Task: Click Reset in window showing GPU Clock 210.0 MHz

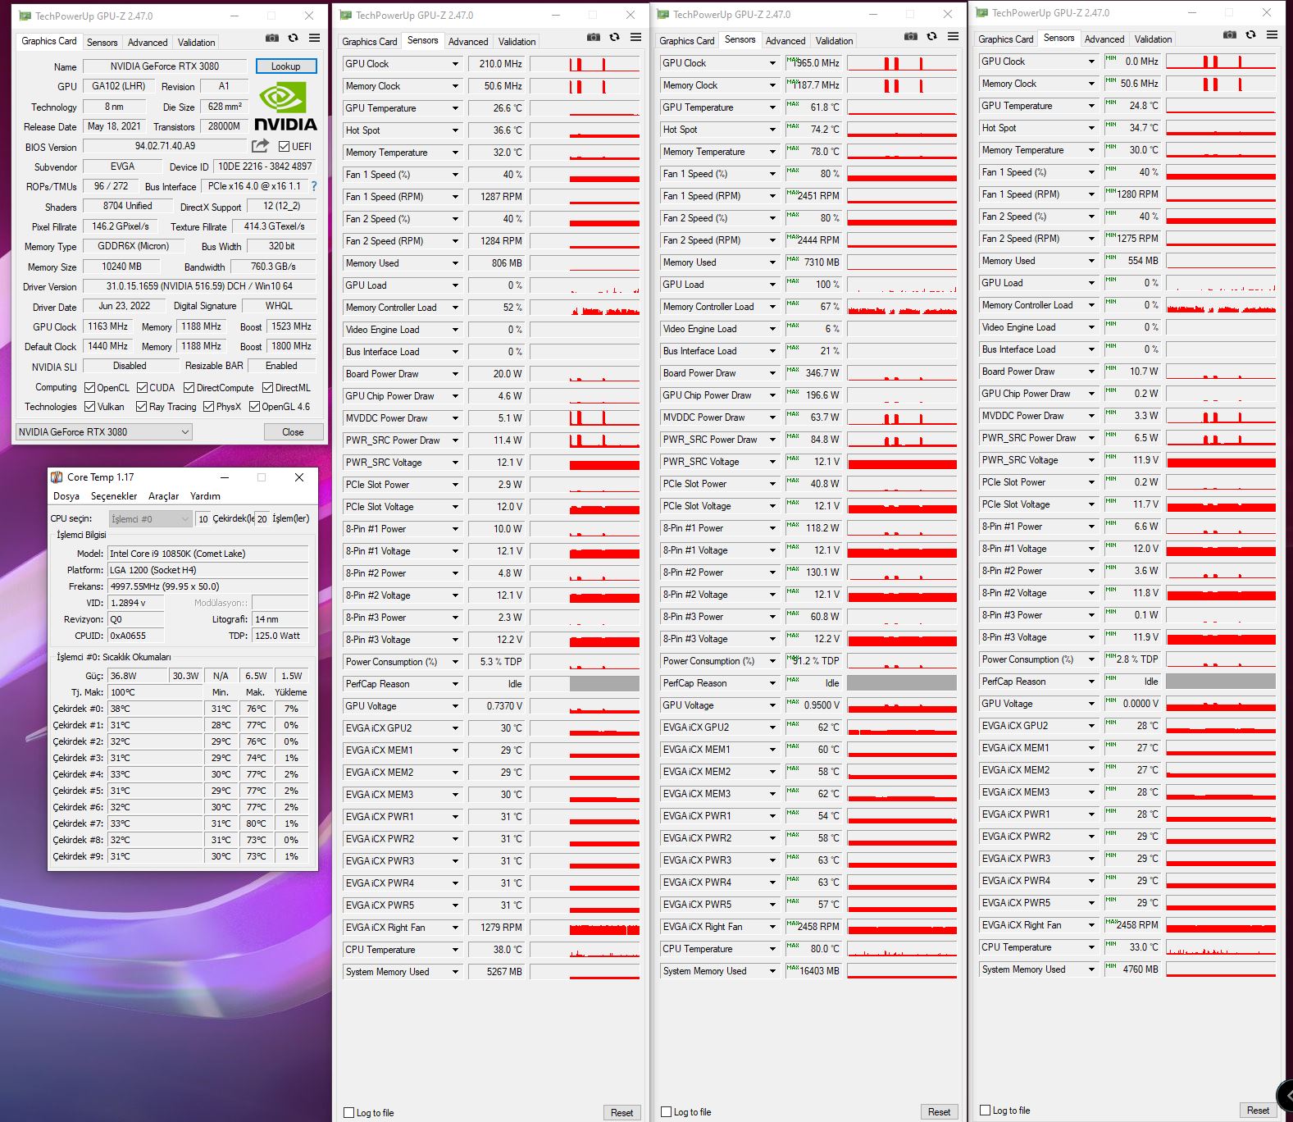Action: pos(621,1113)
